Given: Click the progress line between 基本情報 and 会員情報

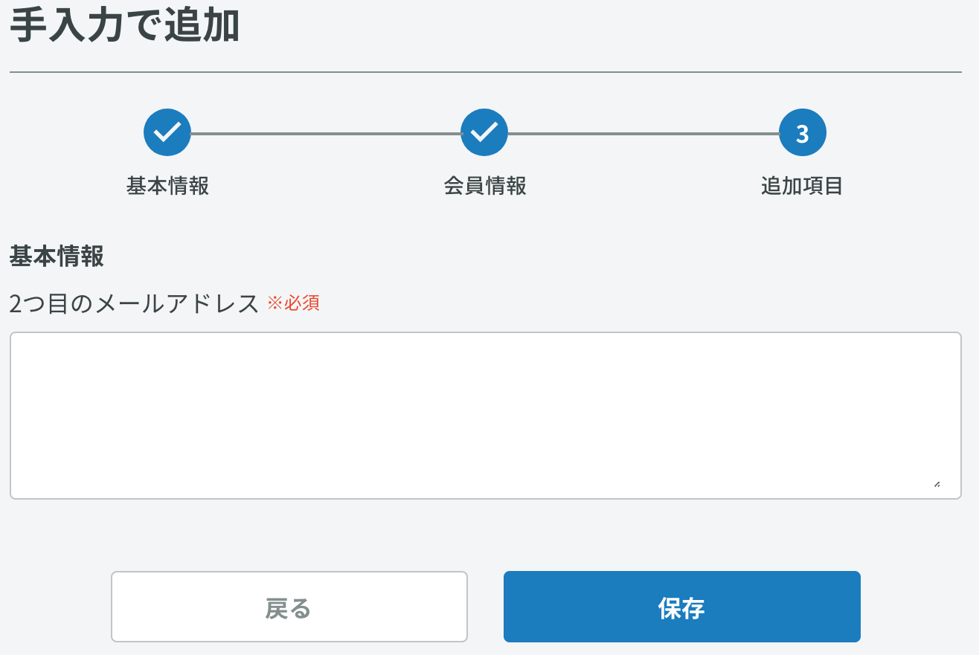Looking at the screenshot, I should point(326,133).
